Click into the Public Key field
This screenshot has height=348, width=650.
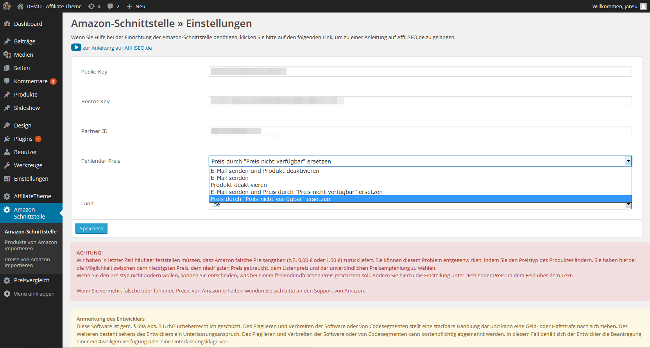click(x=420, y=72)
